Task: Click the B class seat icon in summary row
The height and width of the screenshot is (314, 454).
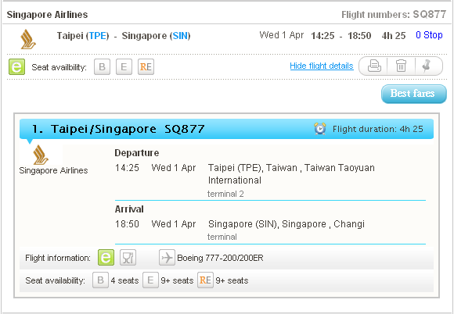Action: [102, 66]
